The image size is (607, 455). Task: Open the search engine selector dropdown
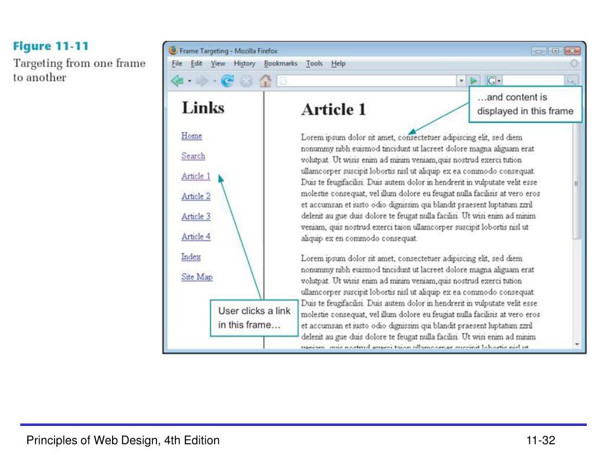[x=499, y=81]
